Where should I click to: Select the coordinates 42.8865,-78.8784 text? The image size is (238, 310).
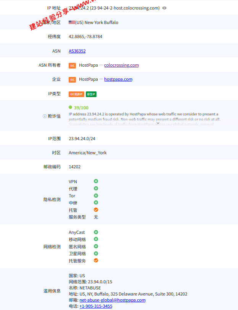pos(85,37)
